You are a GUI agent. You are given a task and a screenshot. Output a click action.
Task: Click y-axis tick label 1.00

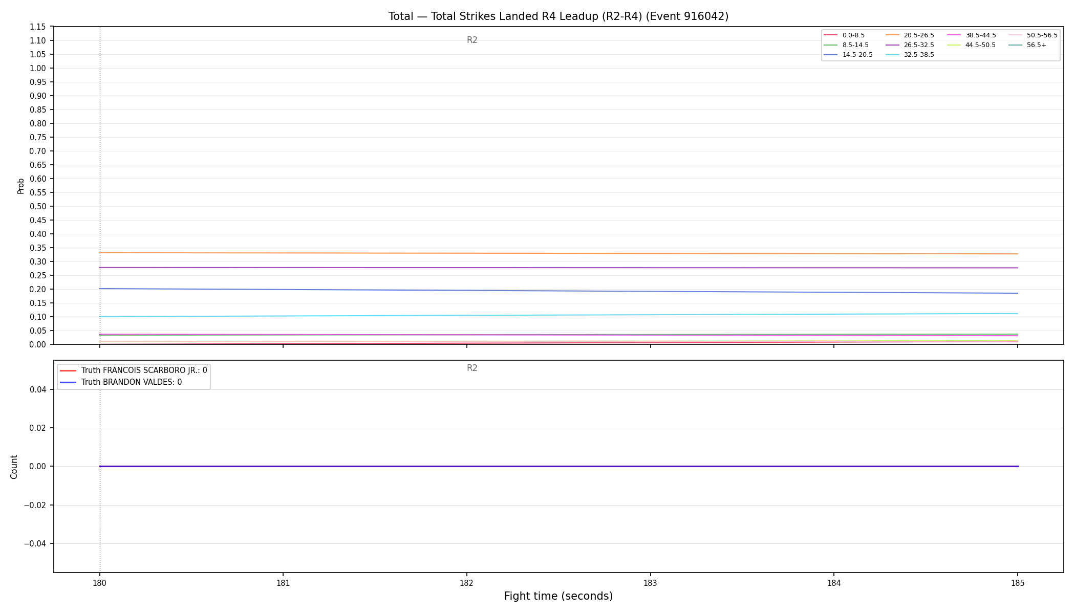point(38,69)
